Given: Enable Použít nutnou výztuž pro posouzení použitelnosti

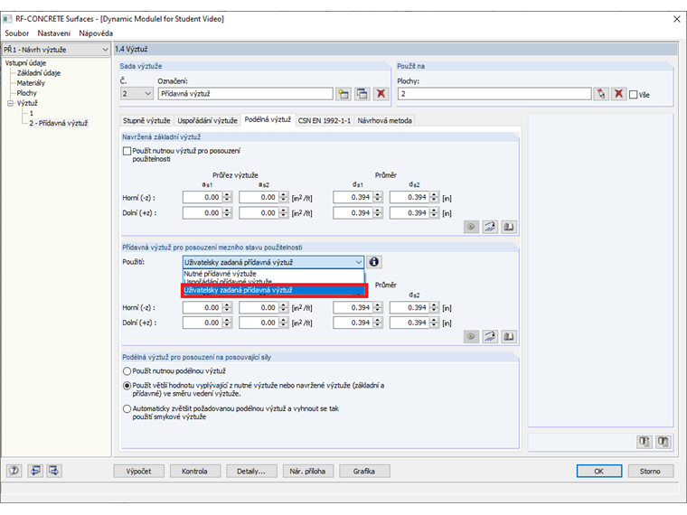Looking at the screenshot, I should (x=127, y=151).
